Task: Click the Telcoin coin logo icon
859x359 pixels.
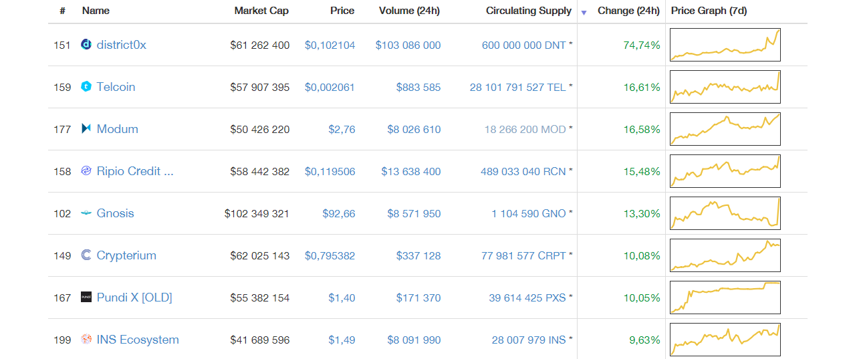Action: (x=86, y=87)
